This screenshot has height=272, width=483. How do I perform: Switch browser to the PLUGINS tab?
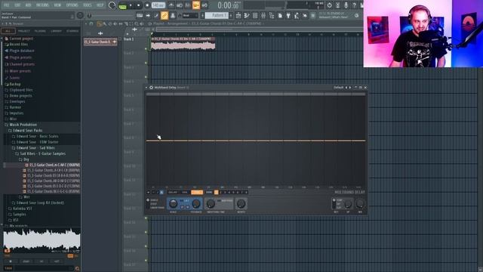click(x=40, y=31)
